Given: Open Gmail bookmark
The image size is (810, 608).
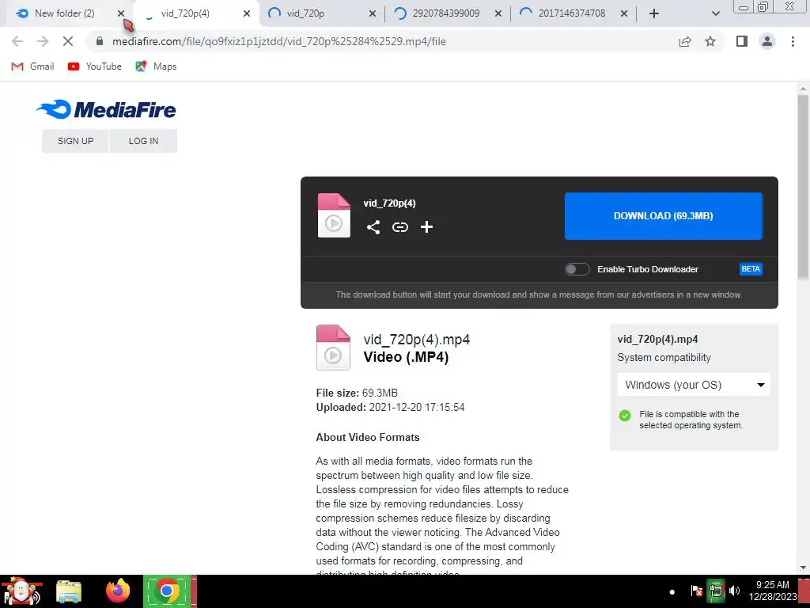Looking at the screenshot, I should click(32, 66).
